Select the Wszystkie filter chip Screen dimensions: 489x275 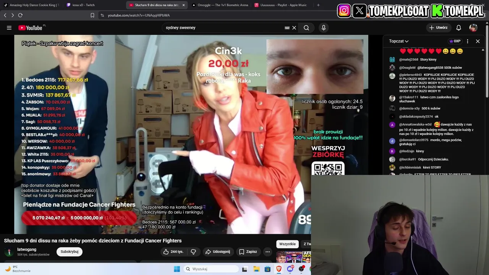(287, 244)
